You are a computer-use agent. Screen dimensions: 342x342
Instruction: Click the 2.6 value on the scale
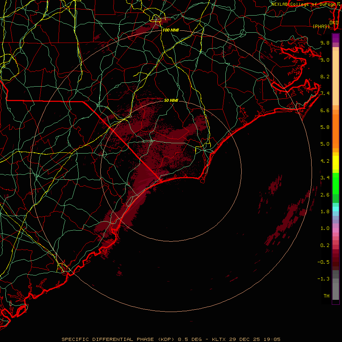325,195
